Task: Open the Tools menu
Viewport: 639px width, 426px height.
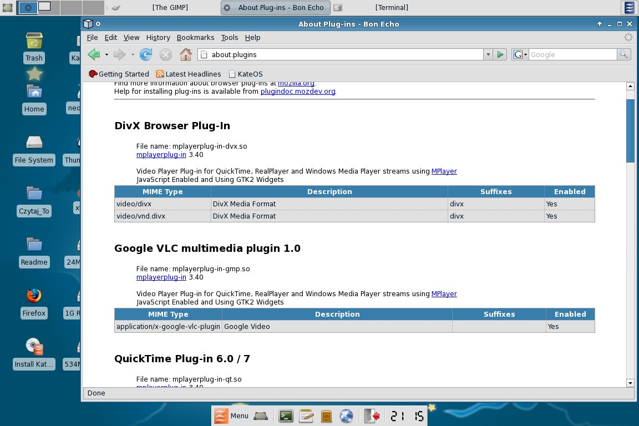Action: click(230, 38)
